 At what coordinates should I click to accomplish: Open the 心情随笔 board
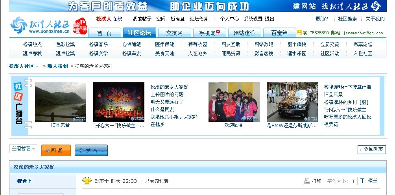132,45
